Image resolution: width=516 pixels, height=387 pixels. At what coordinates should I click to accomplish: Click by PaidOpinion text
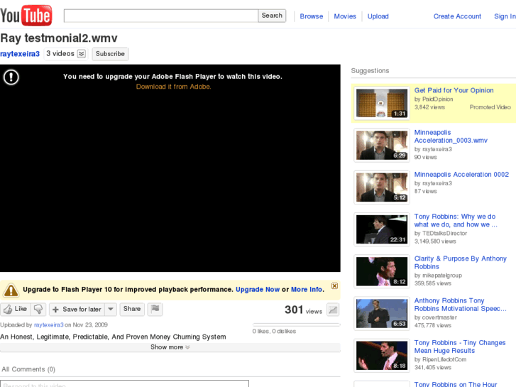coord(434,99)
